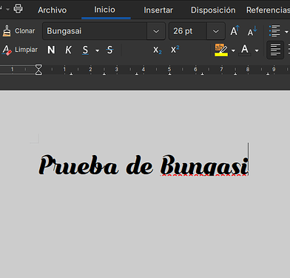Open underline style dropdown arrow
Image resolution: width=290 pixels, height=278 pixels.
pyautogui.click(x=97, y=50)
